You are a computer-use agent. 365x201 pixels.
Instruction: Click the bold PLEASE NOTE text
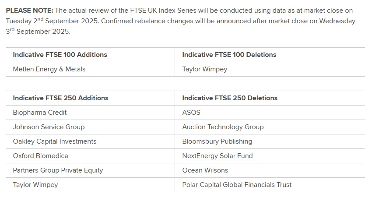(29, 10)
